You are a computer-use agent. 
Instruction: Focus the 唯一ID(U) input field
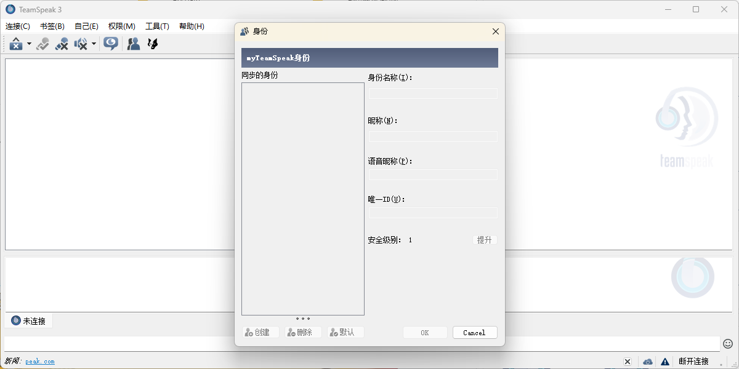432,213
